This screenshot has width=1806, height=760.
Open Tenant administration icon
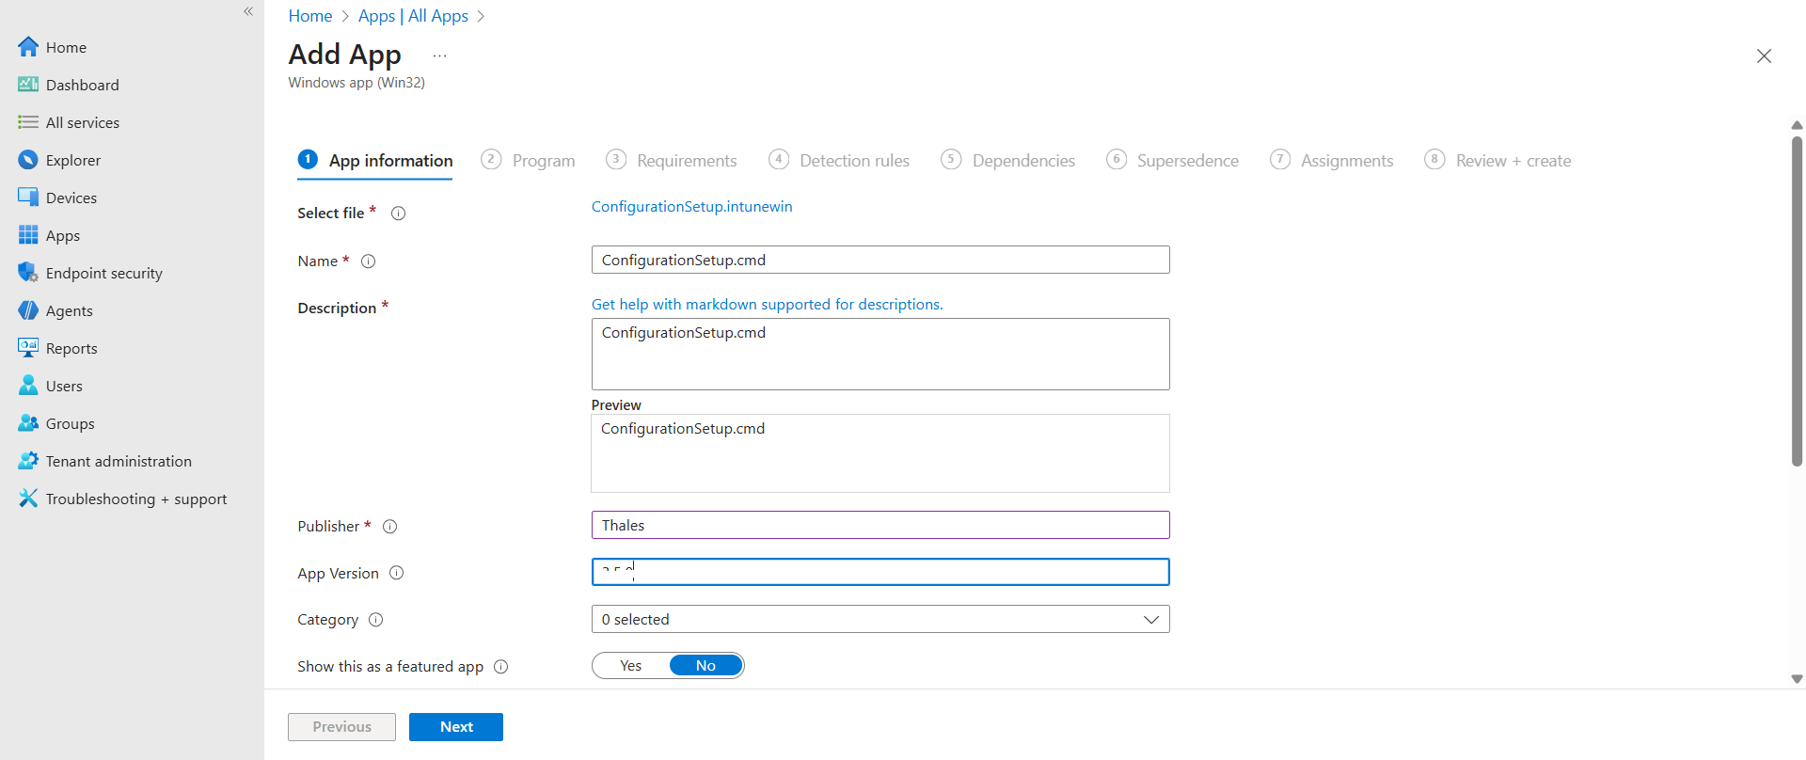coord(28,461)
